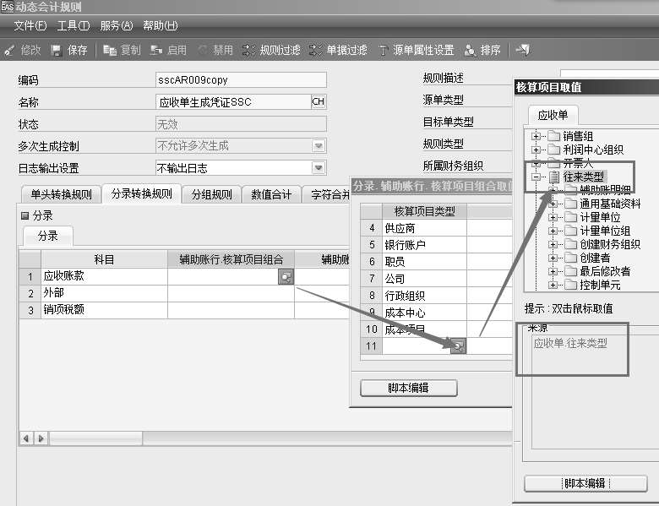Click 辅助账行.核算项目组合 column header
Image resolution: width=659 pixels, height=506 pixels.
tap(231, 259)
